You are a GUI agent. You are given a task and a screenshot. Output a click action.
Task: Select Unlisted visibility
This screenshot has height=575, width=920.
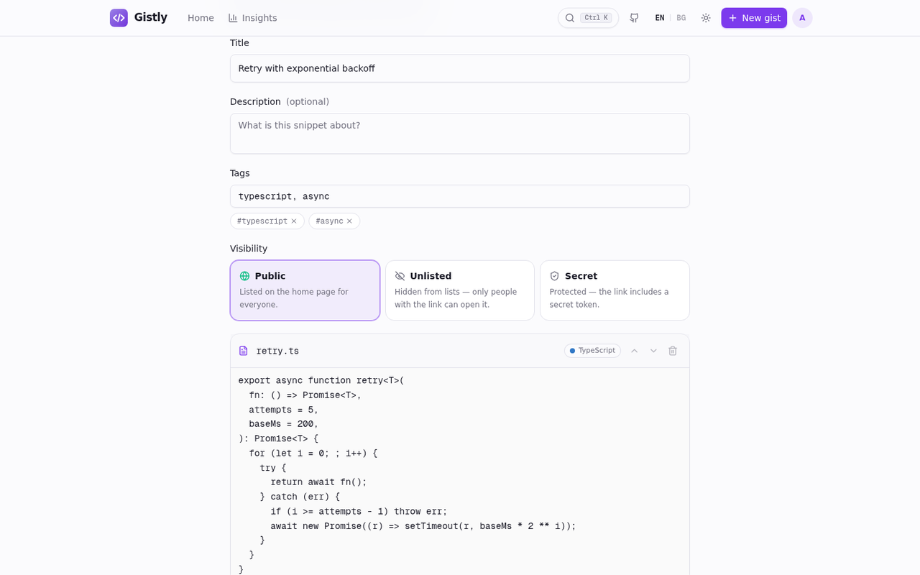point(460,290)
